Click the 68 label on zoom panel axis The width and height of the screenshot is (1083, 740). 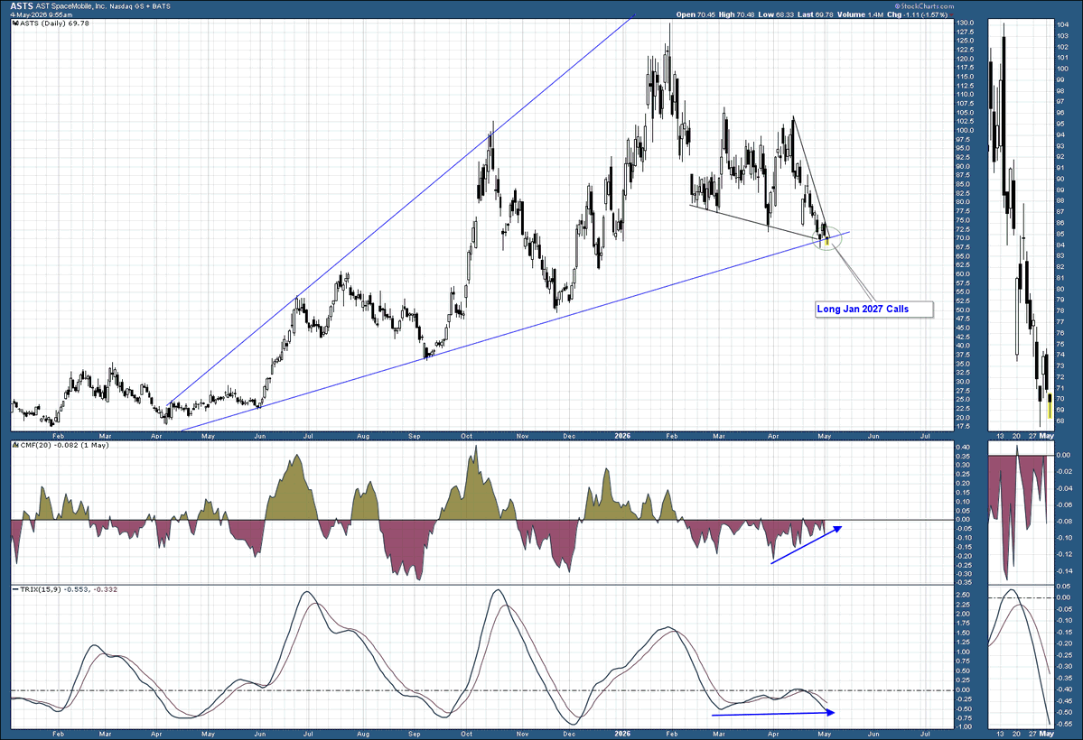point(1060,421)
